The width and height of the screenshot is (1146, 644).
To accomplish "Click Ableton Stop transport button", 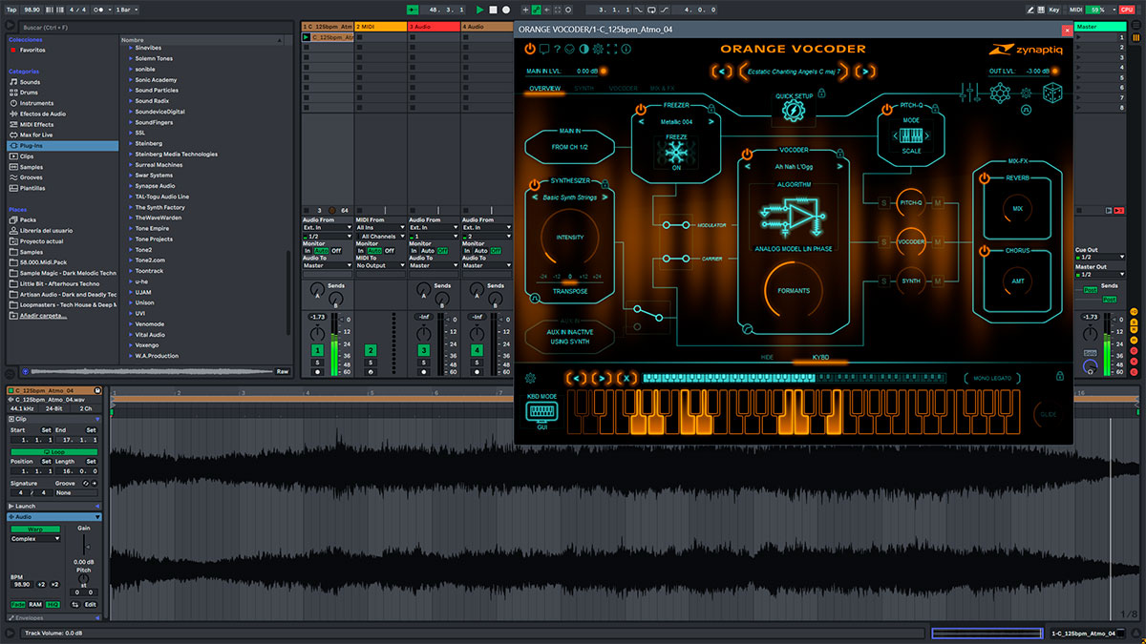I will click(x=493, y=10).
